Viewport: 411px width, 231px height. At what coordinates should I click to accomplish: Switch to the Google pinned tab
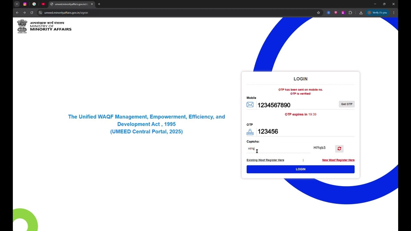[x=34, y=4]
